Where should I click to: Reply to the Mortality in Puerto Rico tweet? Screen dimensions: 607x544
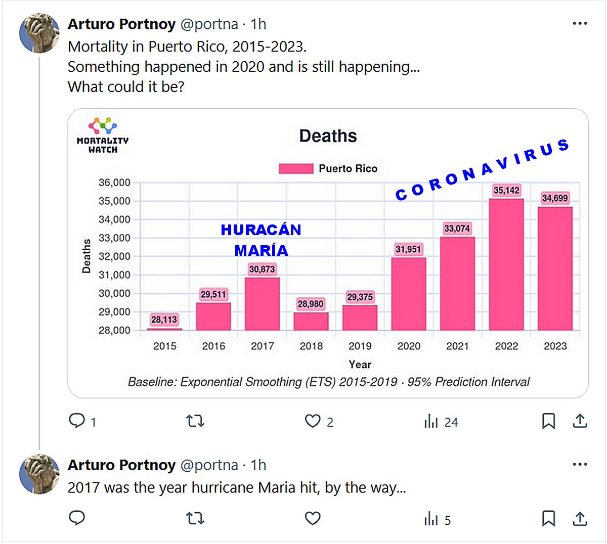77,421
